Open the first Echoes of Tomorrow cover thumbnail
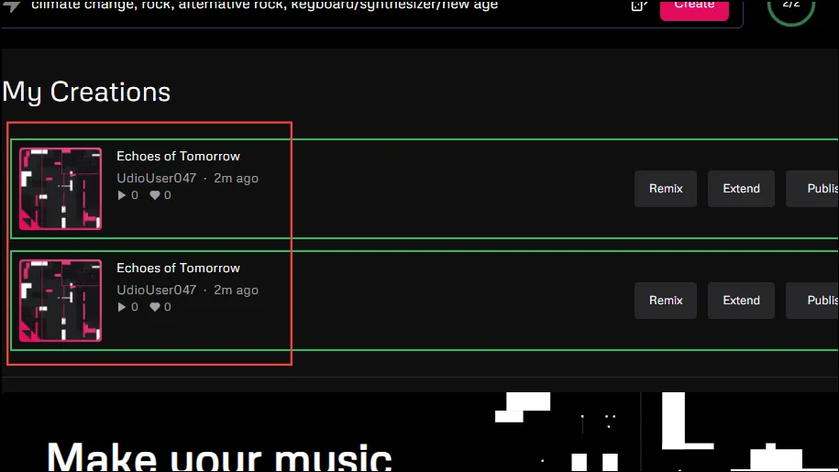 click(61, 189)
